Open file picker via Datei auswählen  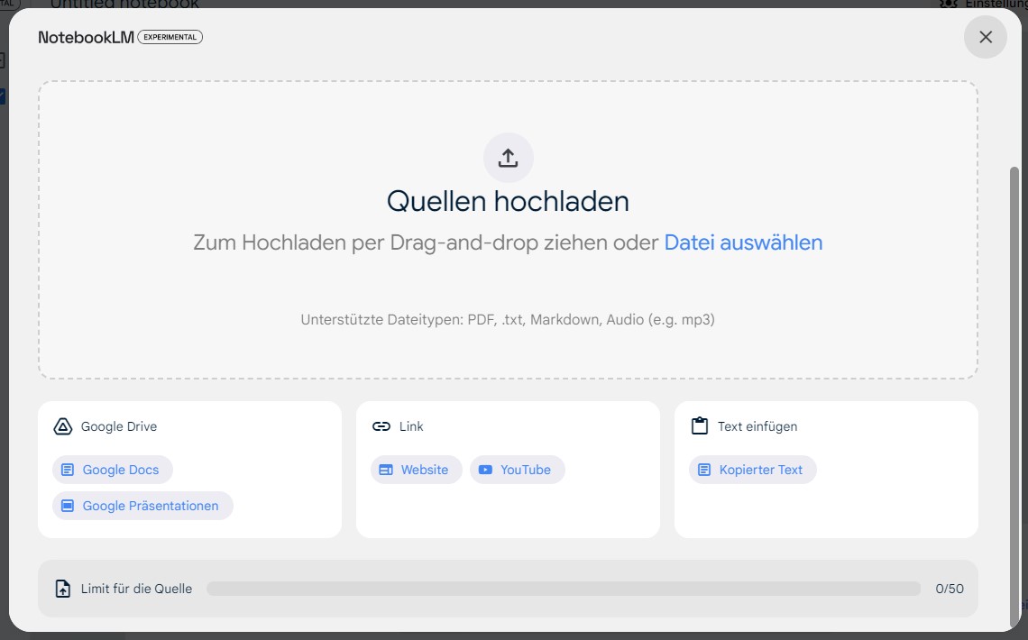743,242
